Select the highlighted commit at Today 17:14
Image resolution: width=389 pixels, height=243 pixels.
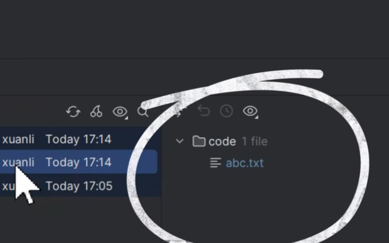78,162
